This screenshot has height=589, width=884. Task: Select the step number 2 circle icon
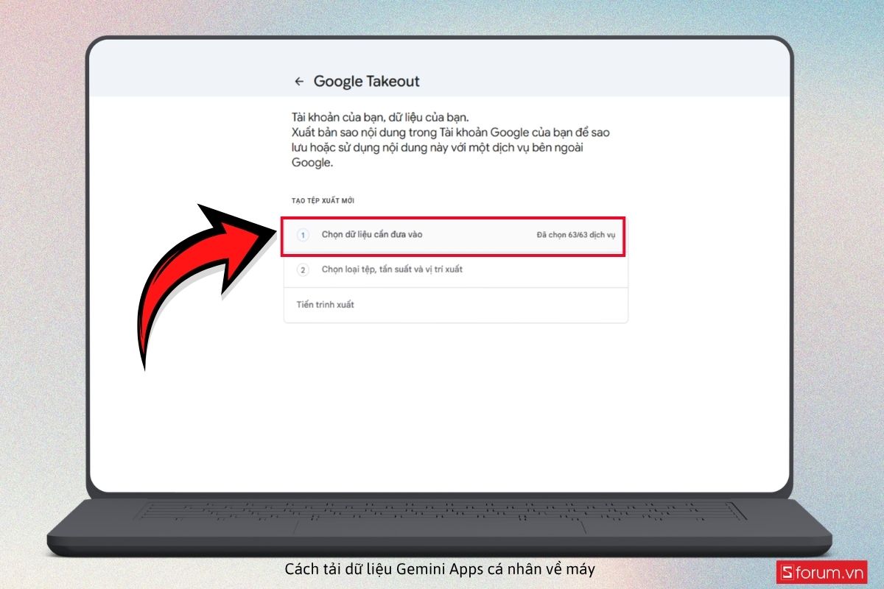(x=303, y=269)
